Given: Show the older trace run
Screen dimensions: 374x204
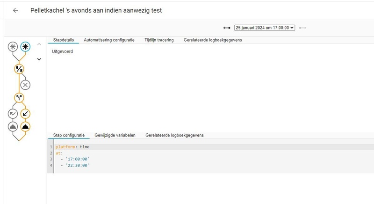Looking at the screenshot, I should 227,28.
